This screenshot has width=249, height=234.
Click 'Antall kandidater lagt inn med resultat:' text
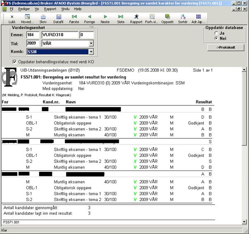(x=38, y=213)
